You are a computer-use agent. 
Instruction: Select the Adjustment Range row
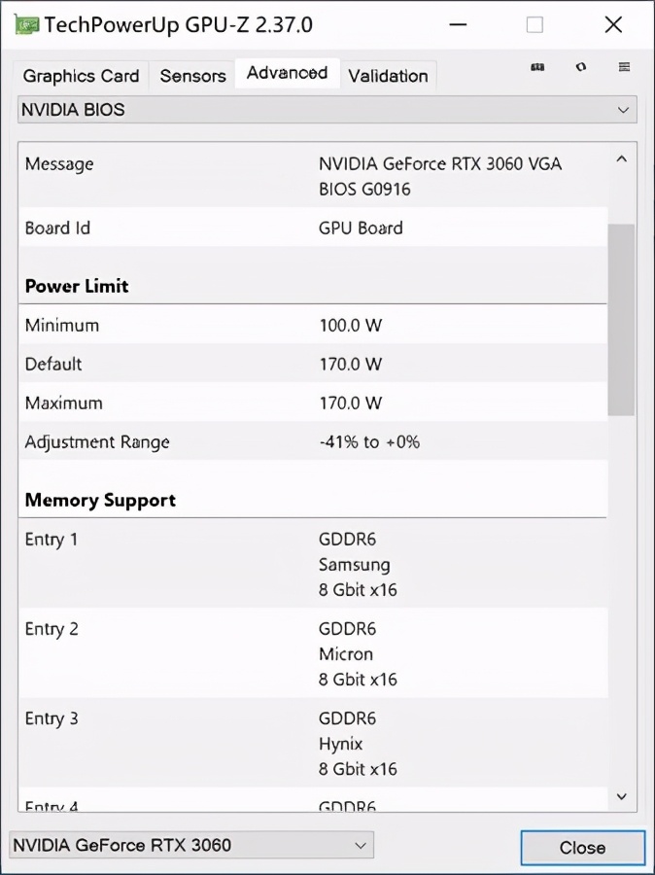click(x=313, y=442)
